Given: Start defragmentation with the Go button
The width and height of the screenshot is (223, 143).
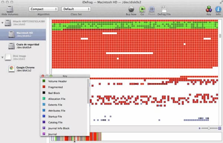Looking at the screenshot, I should click(142, 9).
